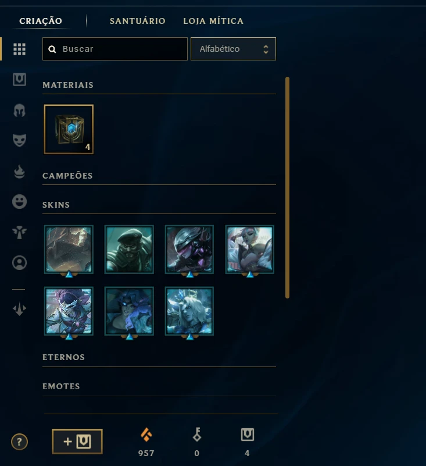Open the Alfabético sort dropdown

[233, 49]
